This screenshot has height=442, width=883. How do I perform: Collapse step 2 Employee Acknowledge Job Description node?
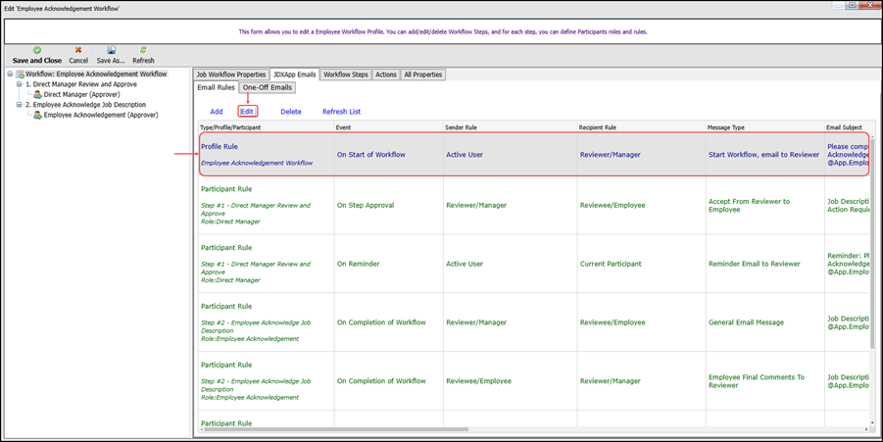[x=19, y=105]
